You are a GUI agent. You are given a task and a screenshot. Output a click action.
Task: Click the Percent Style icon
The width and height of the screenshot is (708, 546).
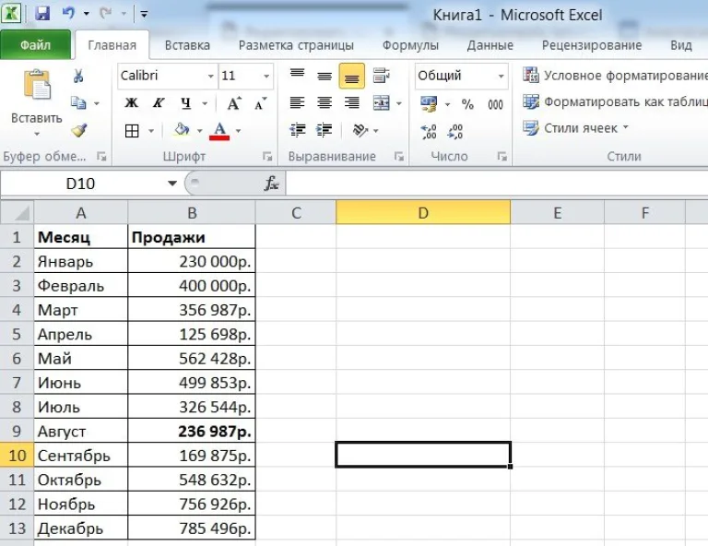pos(467,104)
